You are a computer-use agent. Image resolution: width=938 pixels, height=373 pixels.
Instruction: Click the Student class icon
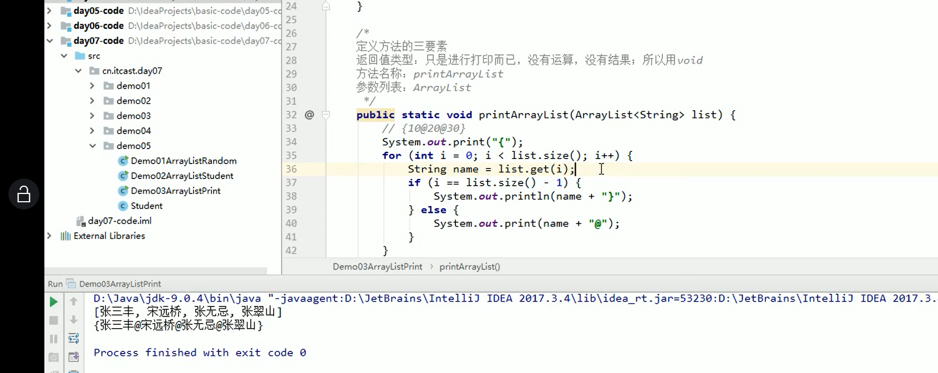[123, 206]
